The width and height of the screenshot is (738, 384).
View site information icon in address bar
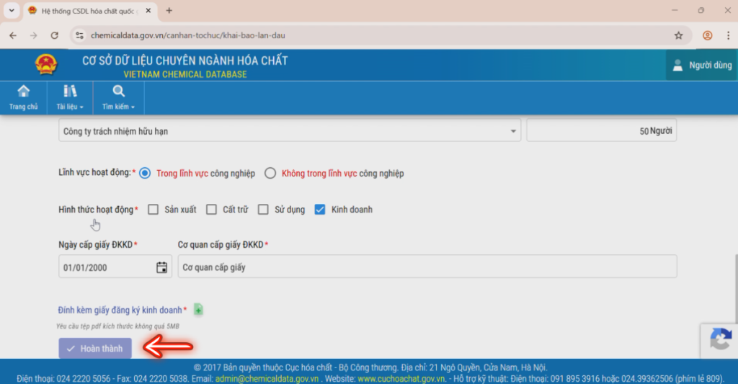[79, 35]
